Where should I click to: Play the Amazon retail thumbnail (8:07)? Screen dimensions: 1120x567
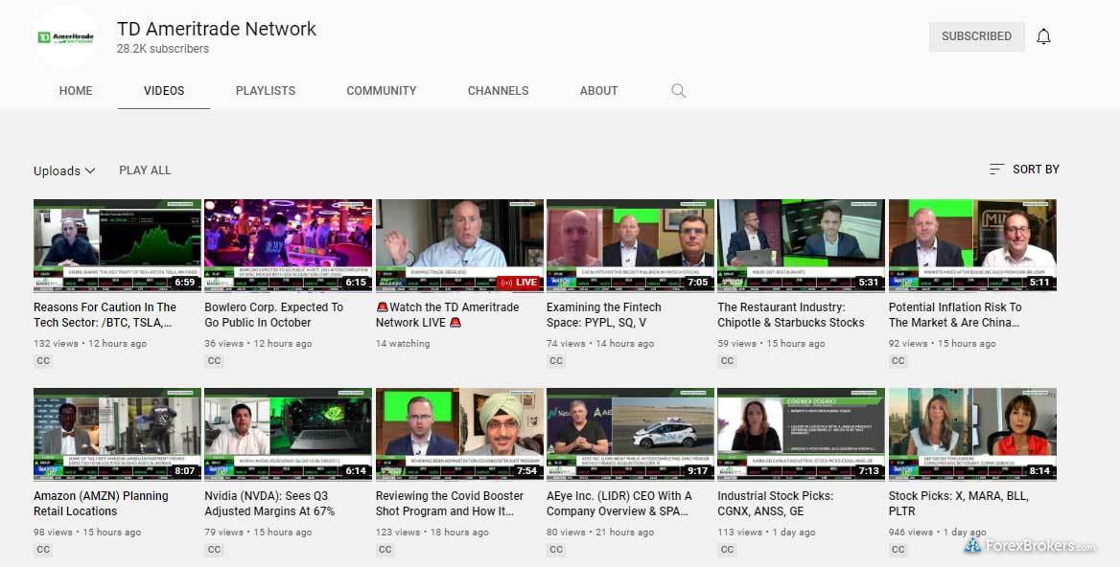tap(117, 434)
